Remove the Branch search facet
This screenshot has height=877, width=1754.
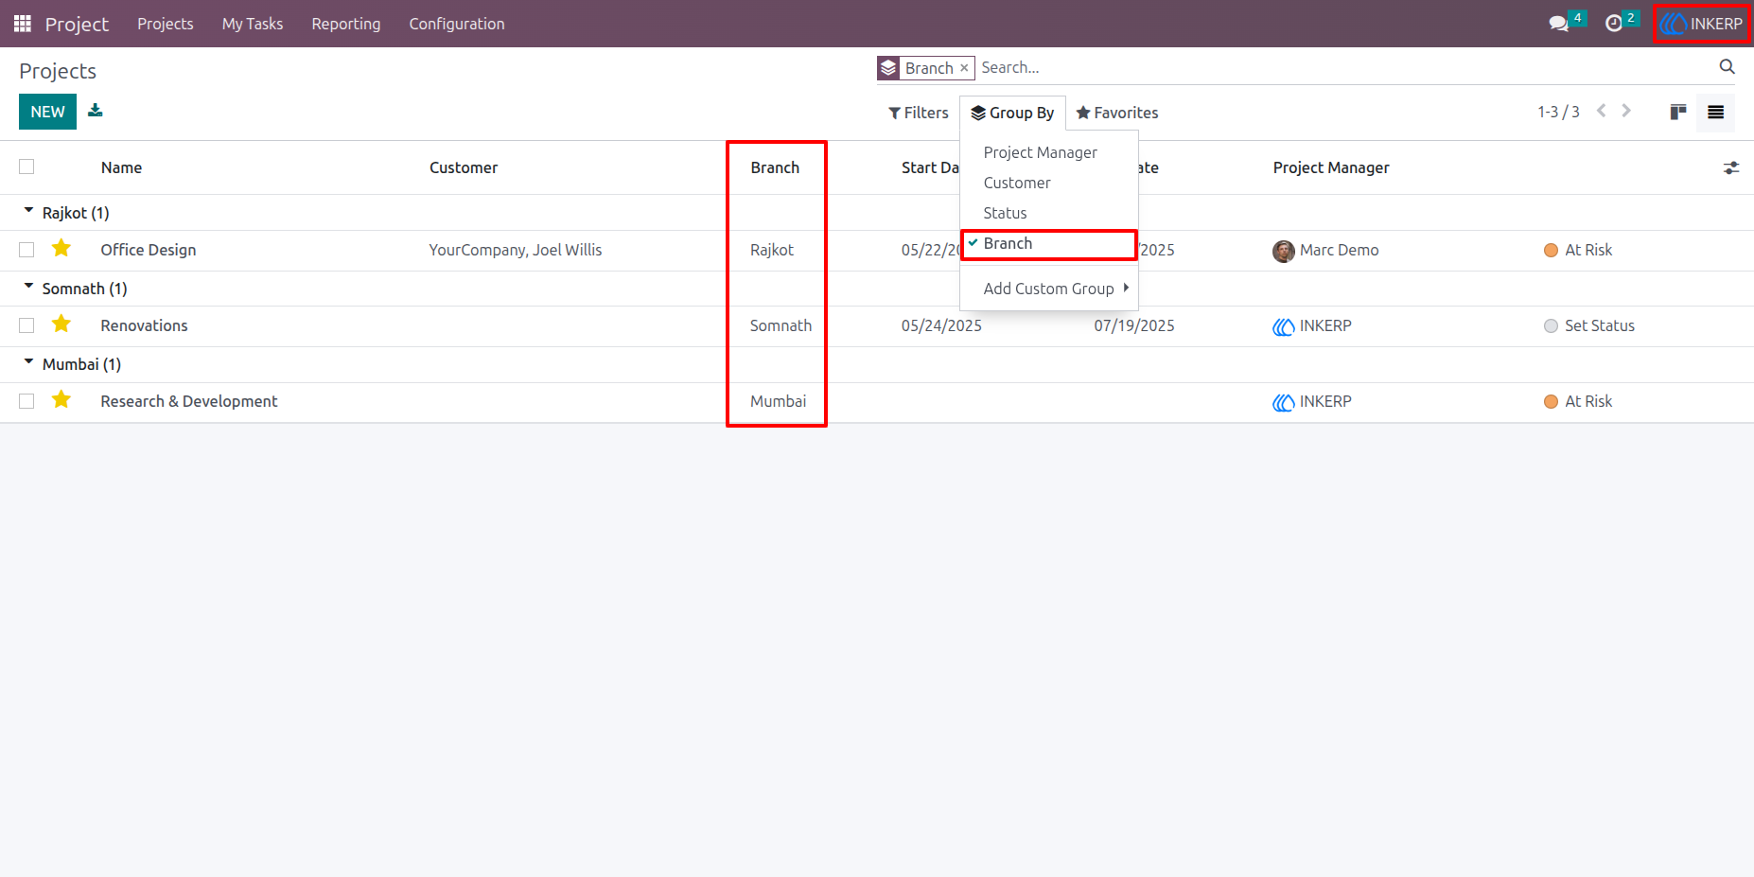click(964, 68)
